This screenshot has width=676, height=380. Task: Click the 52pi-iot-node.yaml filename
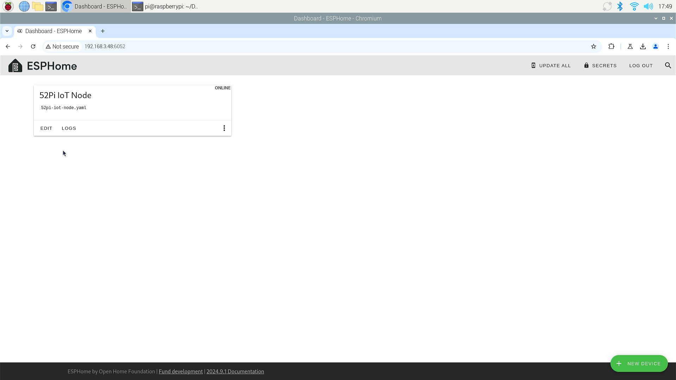(x=64, y=108)
